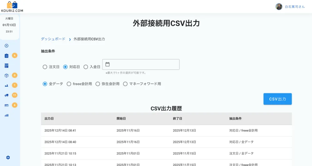Click the 終了日 column header
Viewport: 312px width, 166px height.
(178, 119)
